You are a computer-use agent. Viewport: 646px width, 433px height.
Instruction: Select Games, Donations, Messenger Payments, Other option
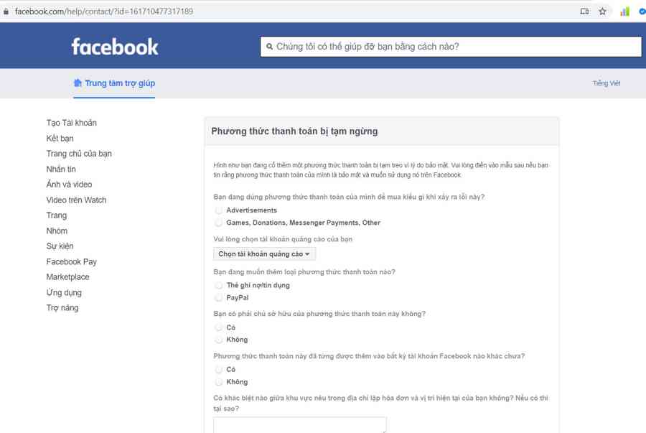coord(219,223)
